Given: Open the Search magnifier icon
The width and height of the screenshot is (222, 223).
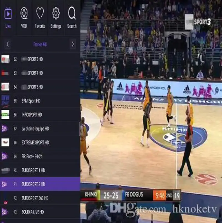Looking at the screenshot, I should tap(72, 13).
